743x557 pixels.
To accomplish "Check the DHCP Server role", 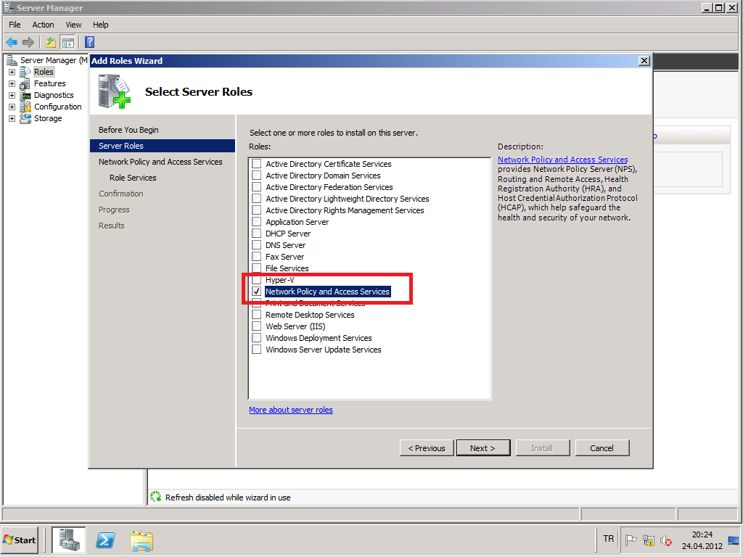I will pyautogui.click(x=256, y=234).
